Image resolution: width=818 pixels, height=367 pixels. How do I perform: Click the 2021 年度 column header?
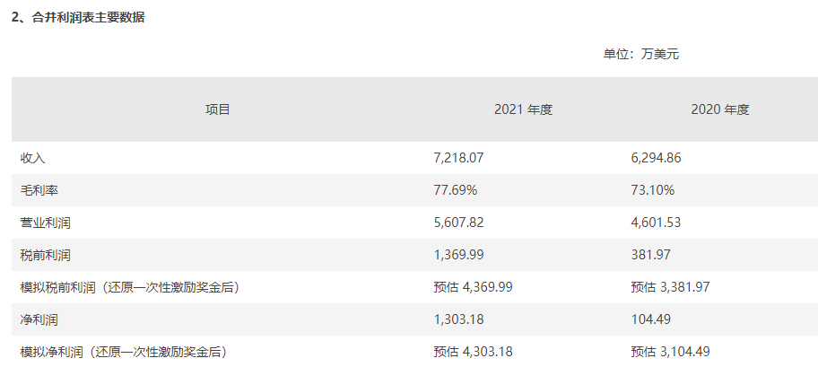coord(523,109)
